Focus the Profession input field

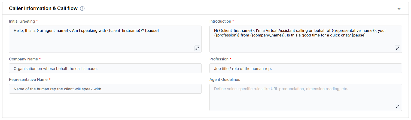click(305, 69)
